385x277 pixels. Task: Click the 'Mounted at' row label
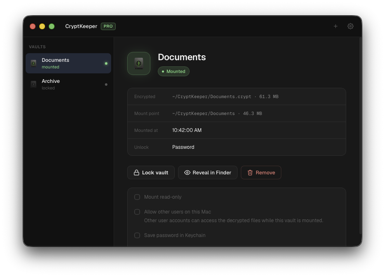[x=146, y=130]
